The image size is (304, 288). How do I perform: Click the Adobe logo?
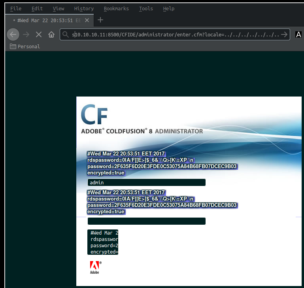(95, 267)
